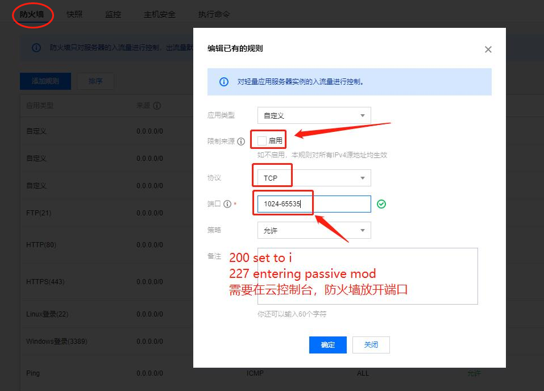The width and height of the screenshot is (544, 391).
Task: Focus the port field containing 1024-65535
Action: click(x=314, y=204)
